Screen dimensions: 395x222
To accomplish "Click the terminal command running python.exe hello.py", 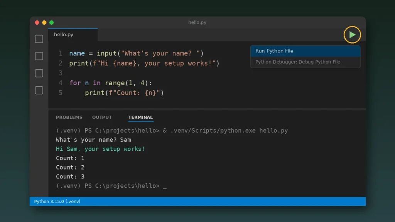I will pyautogui.click(x=172, y=131).
